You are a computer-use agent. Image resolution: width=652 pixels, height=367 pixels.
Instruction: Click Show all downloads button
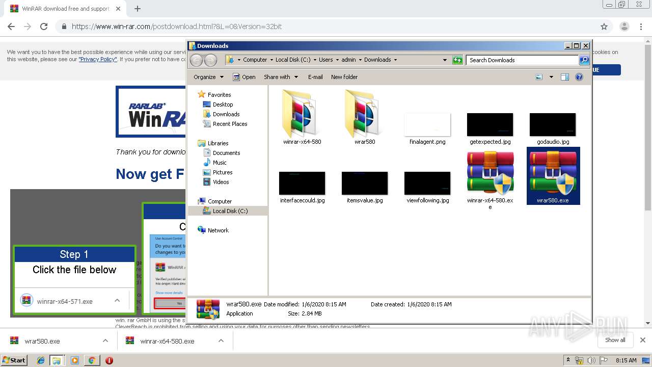pyautogui.click(x=615, y=340)
